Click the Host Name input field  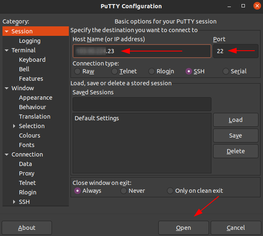[x=142, y=51]
